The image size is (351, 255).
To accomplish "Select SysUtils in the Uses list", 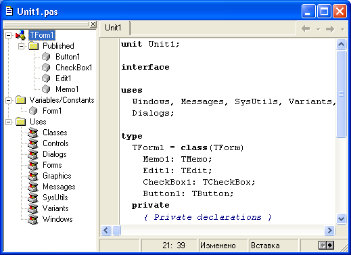I will (x=55, y=198).
